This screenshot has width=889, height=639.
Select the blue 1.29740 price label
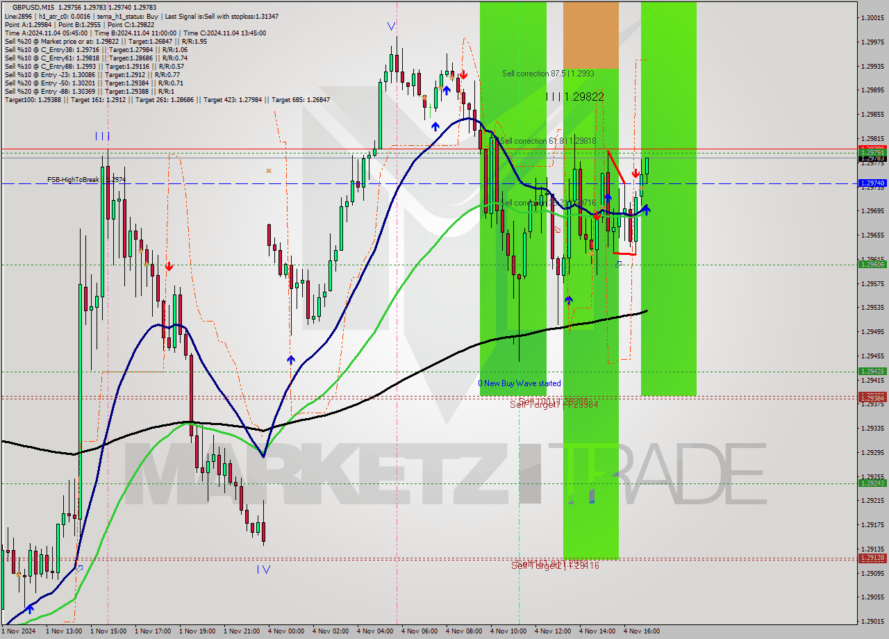(872, 183)
